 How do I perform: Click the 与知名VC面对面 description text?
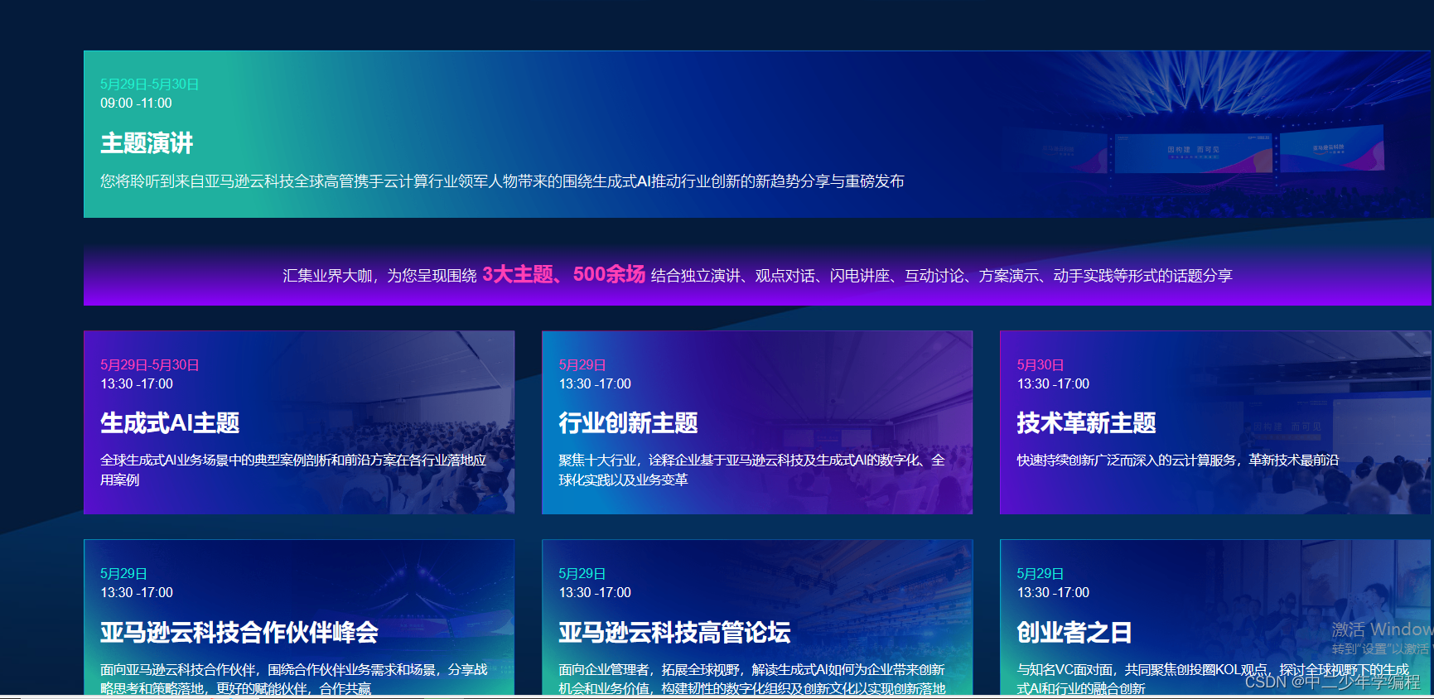click(x=1212, y=679)
